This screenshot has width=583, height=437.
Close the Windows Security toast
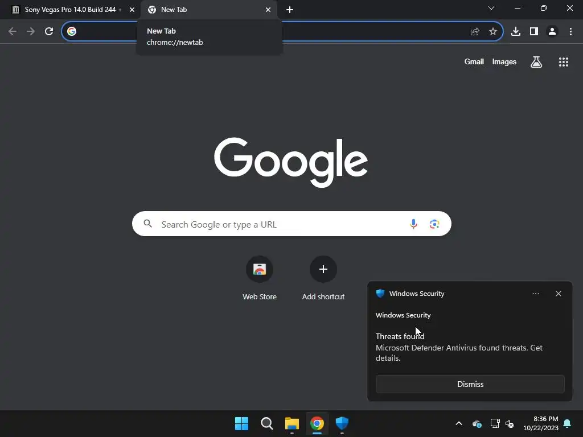pyautogui.click(x=559, y=294)
